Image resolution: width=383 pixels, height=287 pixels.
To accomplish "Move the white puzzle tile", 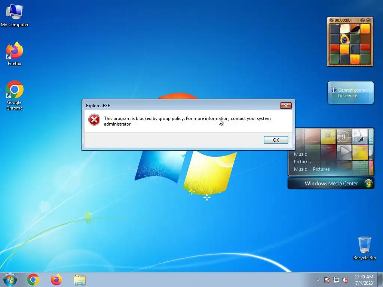I will (344, 29).
